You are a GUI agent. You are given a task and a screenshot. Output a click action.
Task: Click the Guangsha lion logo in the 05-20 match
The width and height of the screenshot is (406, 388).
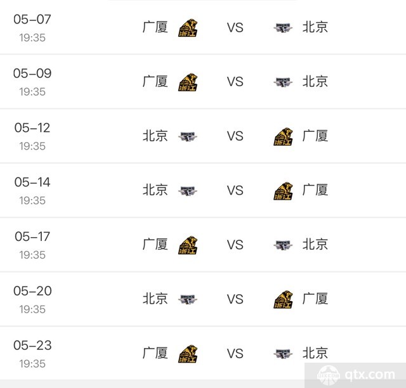(x=283, y=299)
